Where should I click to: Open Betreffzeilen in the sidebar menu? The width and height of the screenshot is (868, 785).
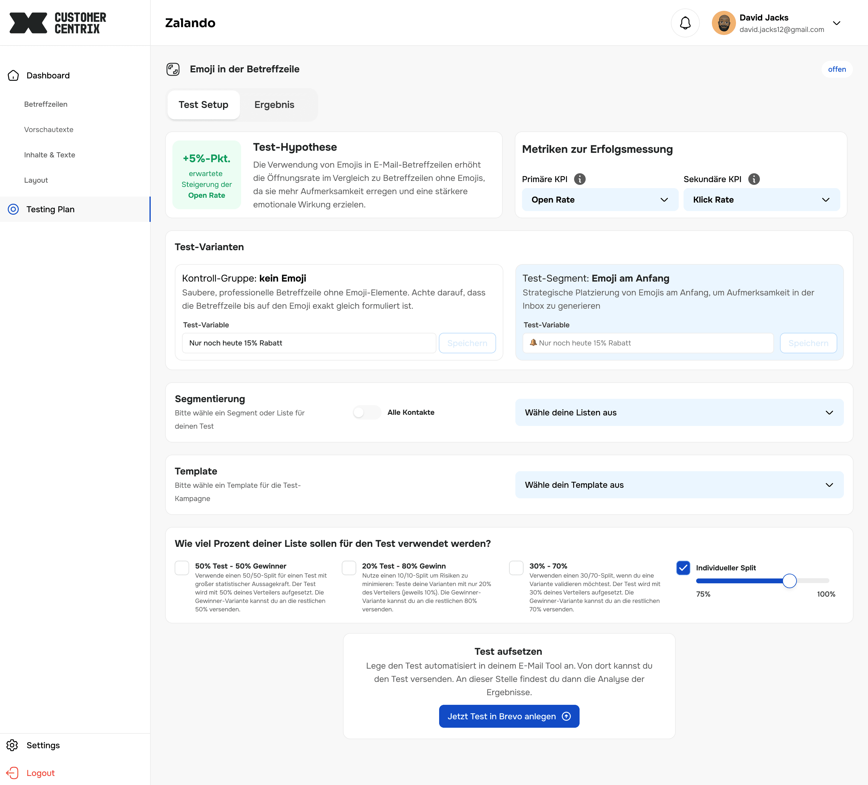click(46, 104)
